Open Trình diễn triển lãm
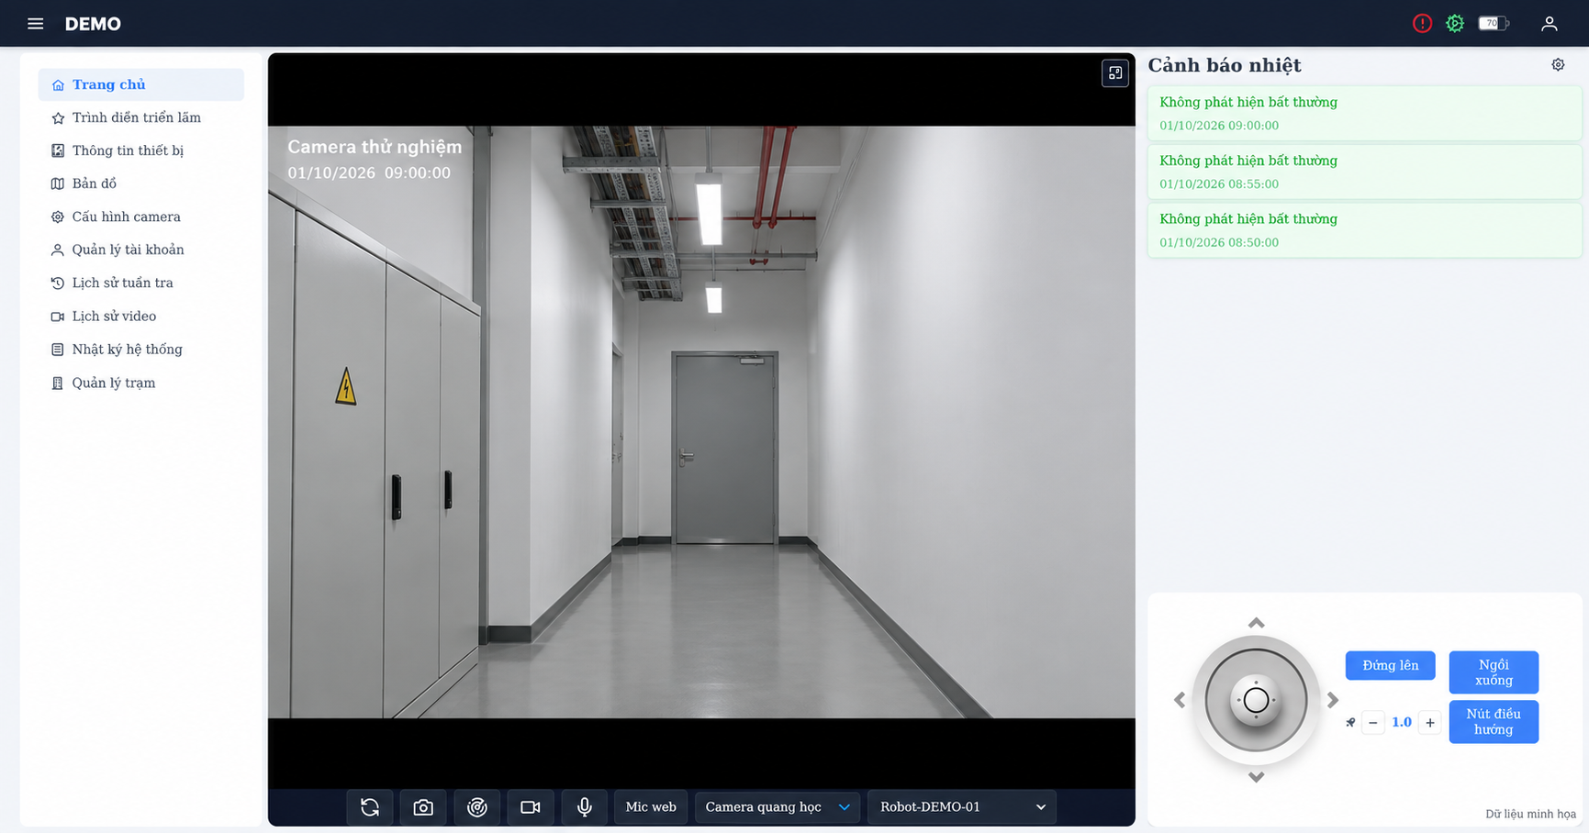This screenshot has height=833, width=1589. coord(141,117)
